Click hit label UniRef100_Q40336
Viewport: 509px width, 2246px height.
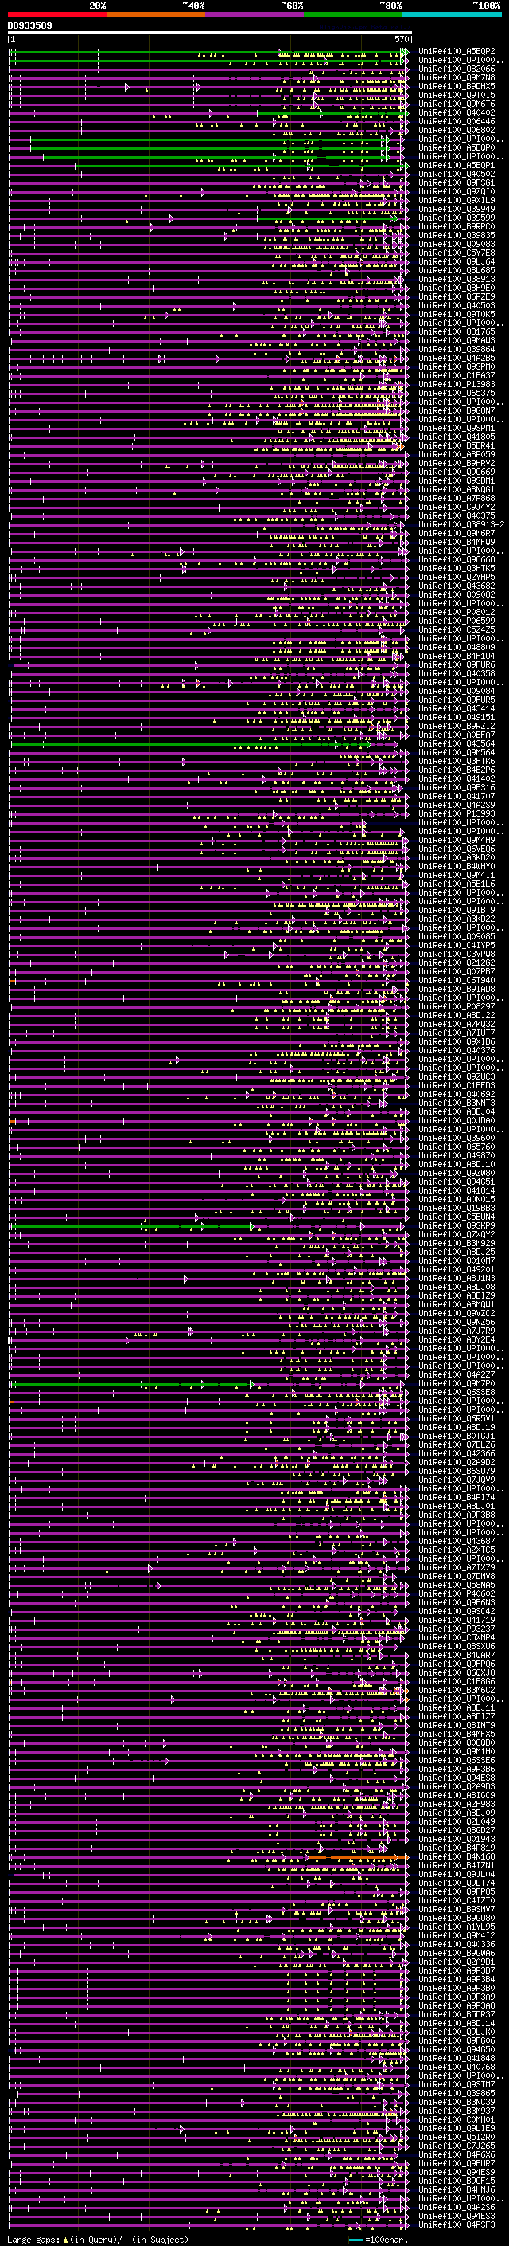[x=457, y=1944]
